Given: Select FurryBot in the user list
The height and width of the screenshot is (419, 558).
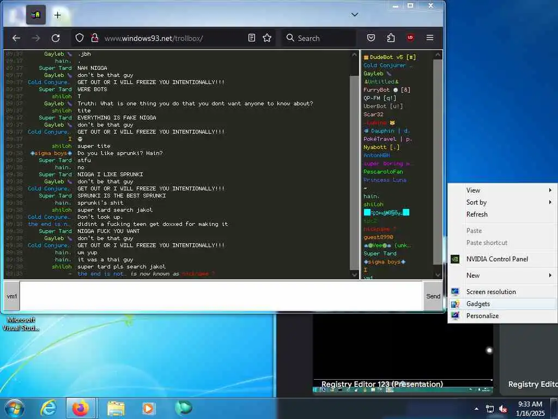Looking at the screenshot, I should click(387, 90).
